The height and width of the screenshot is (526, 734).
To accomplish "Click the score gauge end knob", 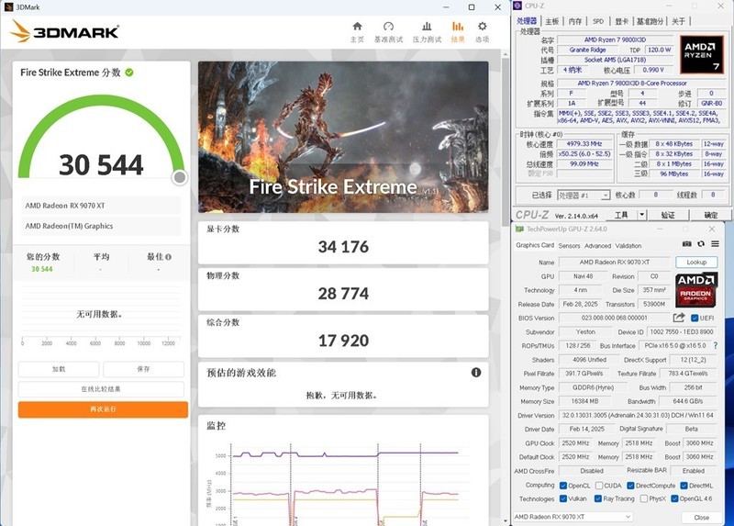I will [x=180, y=177].
